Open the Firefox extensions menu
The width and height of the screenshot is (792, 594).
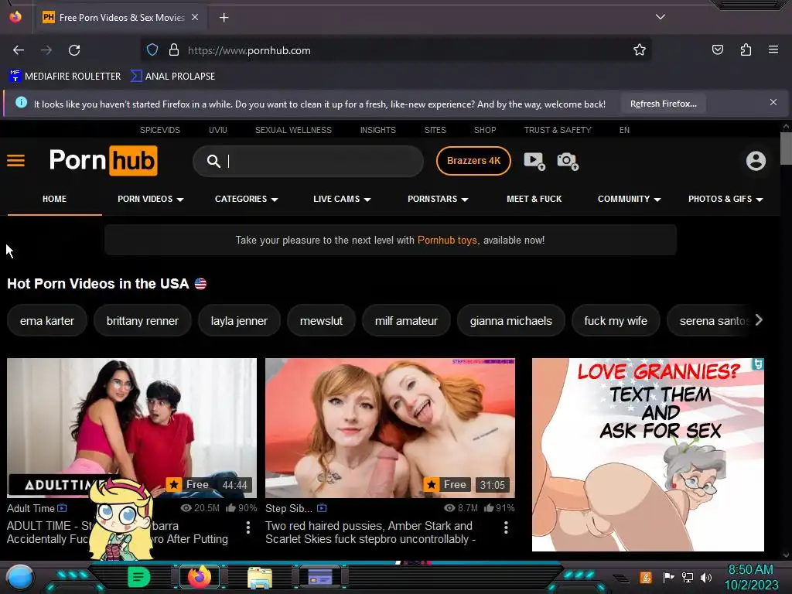click(746, 49)
